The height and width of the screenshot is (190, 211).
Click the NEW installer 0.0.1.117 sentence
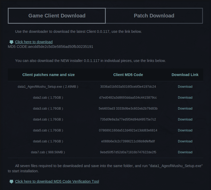(x=90, y=61)
